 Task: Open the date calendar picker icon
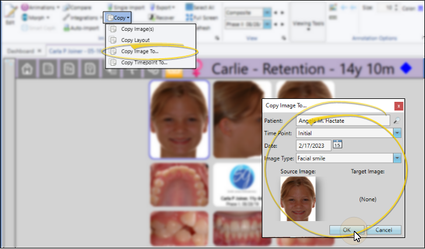[x=338, y=145]
